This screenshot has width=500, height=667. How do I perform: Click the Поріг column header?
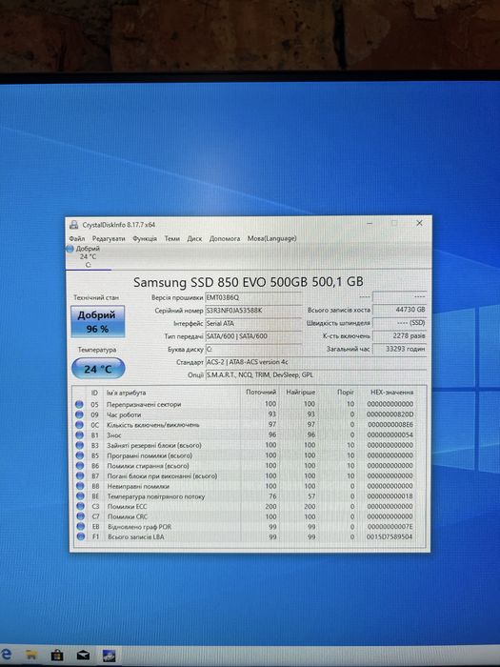coord(346,392)
